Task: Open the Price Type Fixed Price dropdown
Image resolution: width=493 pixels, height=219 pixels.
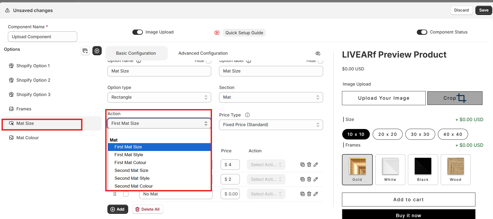Action: (271, 125)
